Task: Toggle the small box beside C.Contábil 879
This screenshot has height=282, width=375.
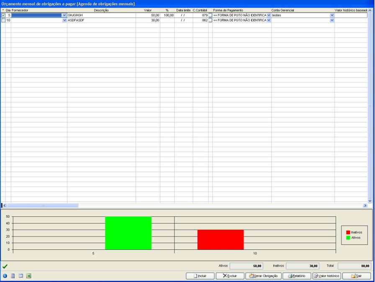Action: [x=211, y=15]
